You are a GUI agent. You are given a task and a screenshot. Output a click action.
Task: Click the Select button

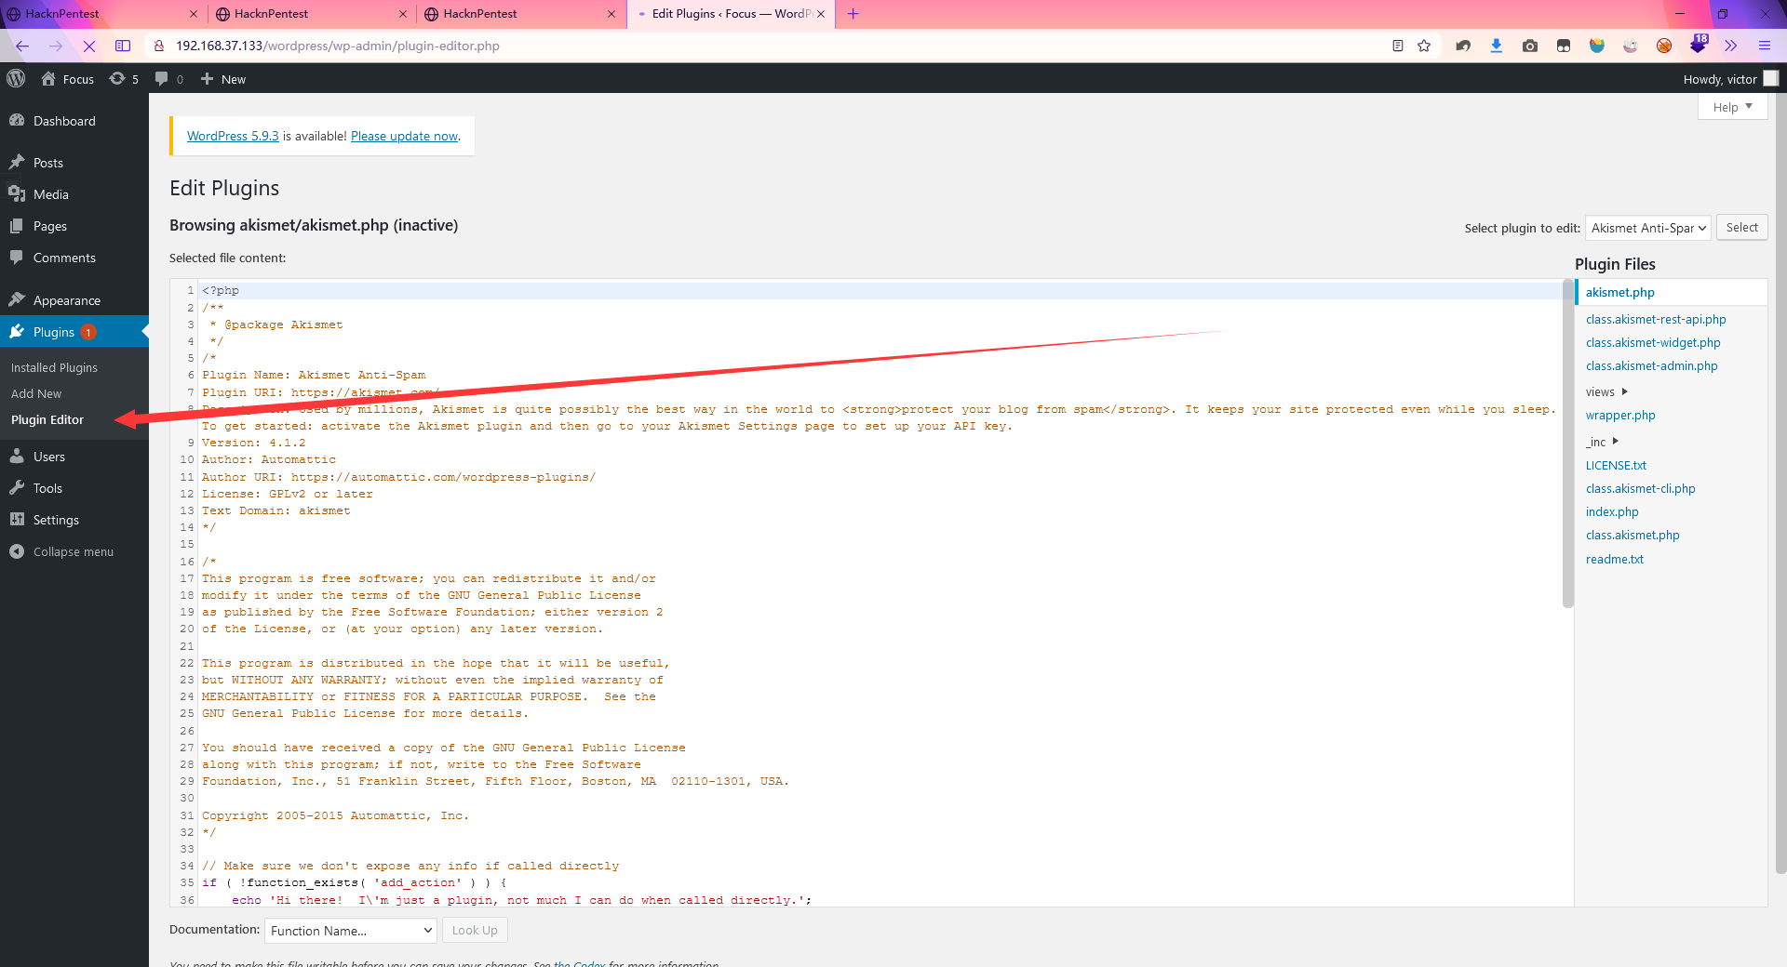pyautogui.click(x=1741, y=228)
